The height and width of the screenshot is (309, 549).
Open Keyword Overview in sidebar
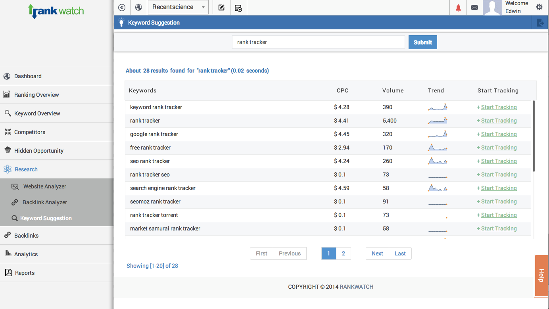(57, 113)
